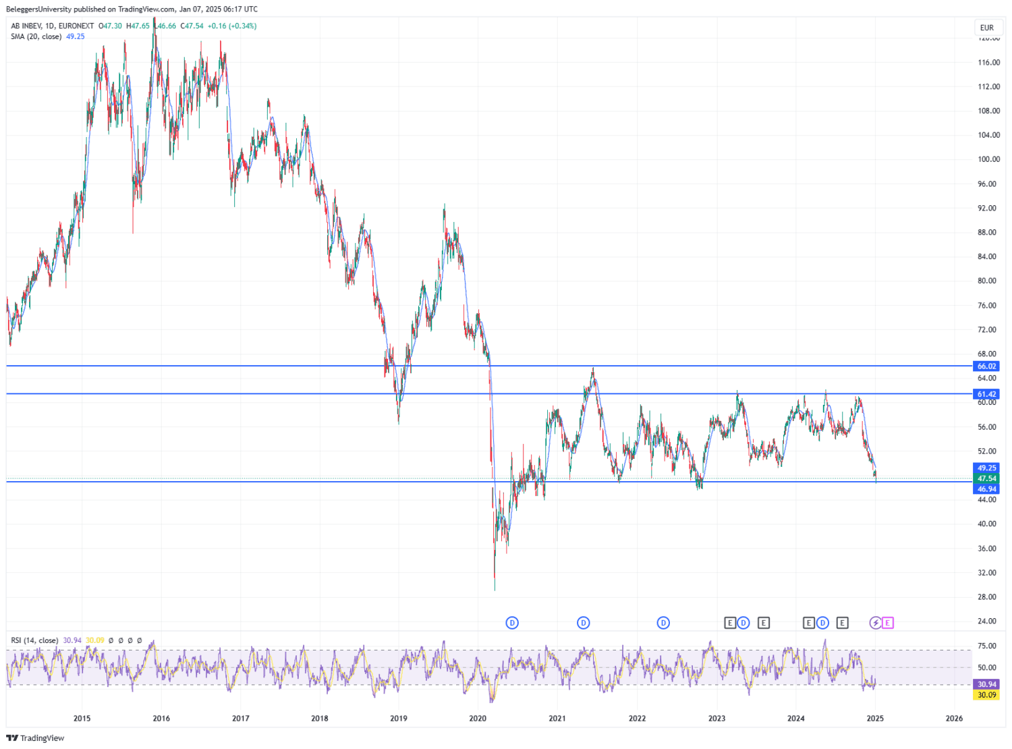Click the purple lightning event icon near 2025
This screenshot has width=1012, height=749.
click(875, 623)
